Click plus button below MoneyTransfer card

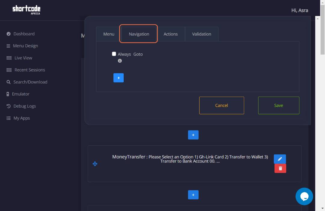tap(193, 195)
